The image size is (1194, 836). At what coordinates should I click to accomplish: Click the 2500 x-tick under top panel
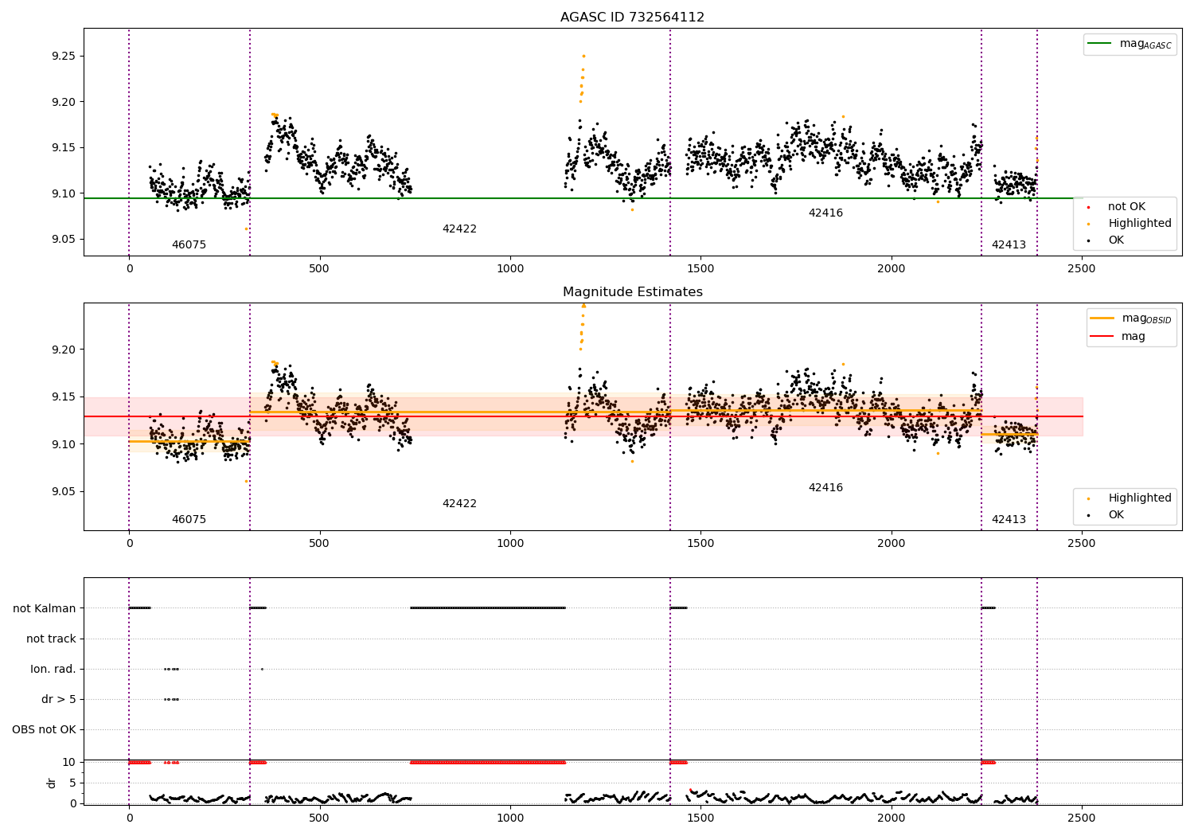[1082, 269]
